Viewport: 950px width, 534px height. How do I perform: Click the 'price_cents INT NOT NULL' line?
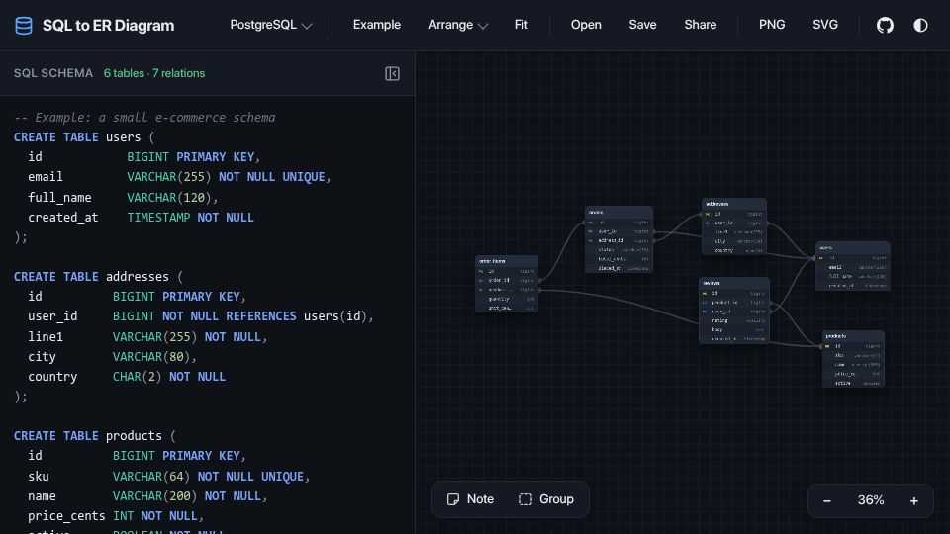(x=116, y=516)
